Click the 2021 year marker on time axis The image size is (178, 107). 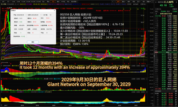point(70,105)
